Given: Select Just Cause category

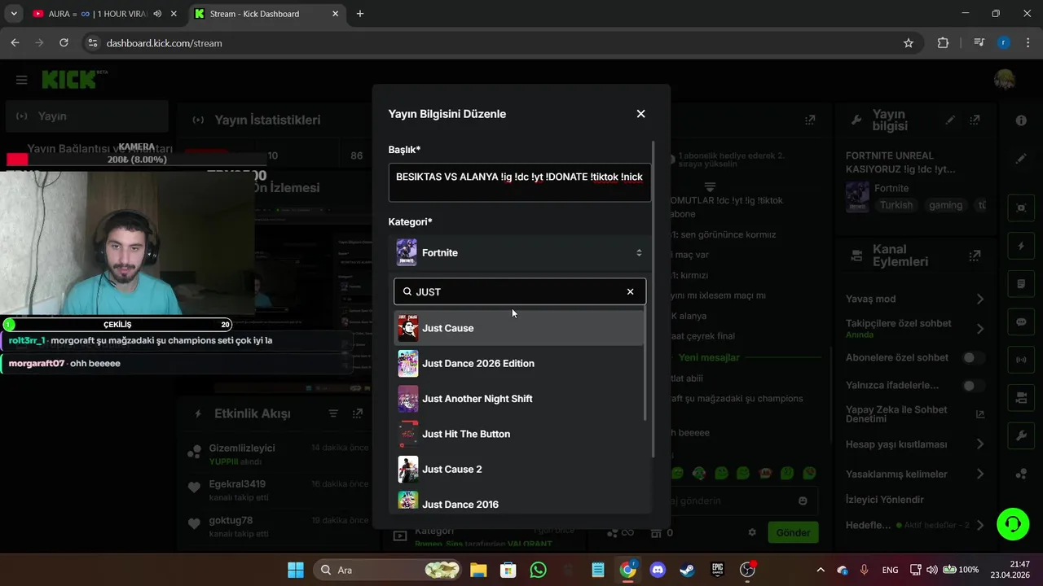Looking at the screenshot, I should coord(519,328).
